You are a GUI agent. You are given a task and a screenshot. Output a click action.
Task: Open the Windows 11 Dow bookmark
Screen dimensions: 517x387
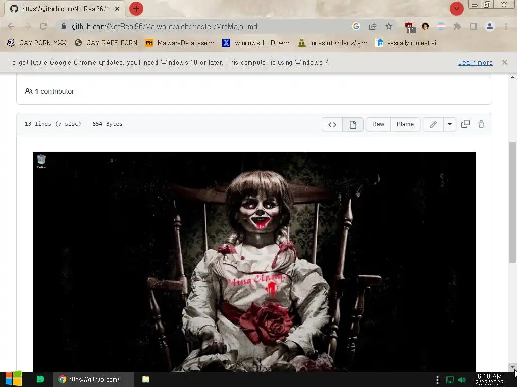tap(256, 43)
